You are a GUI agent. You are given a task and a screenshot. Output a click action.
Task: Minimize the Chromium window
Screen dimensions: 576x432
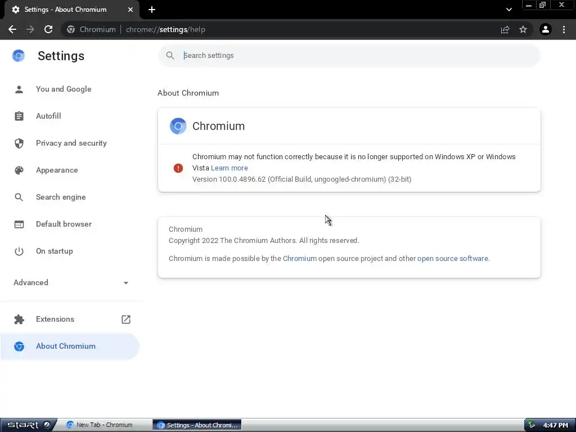coord(529,5)
